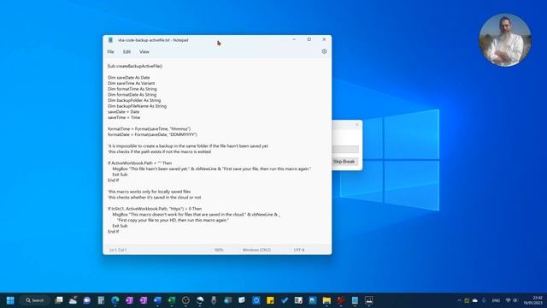The image size is (547, 308).
Task: Click the line 'Sub createBackupActiveFile()'
Action: [x=135, y=66]
